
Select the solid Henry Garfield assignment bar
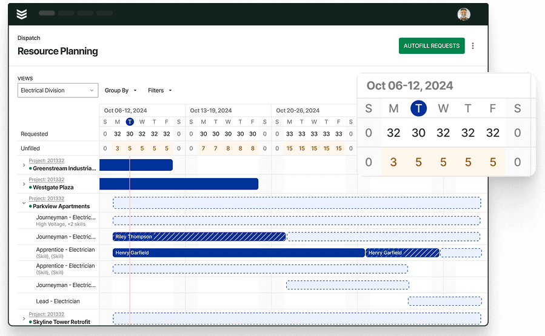point(238,252)
